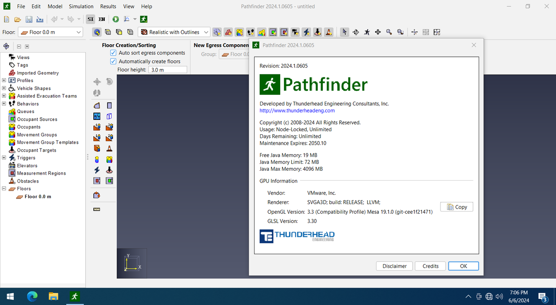This screenshot has width=556, height=305.
Task: Open the Edit menu
Action: click(36, 7)
